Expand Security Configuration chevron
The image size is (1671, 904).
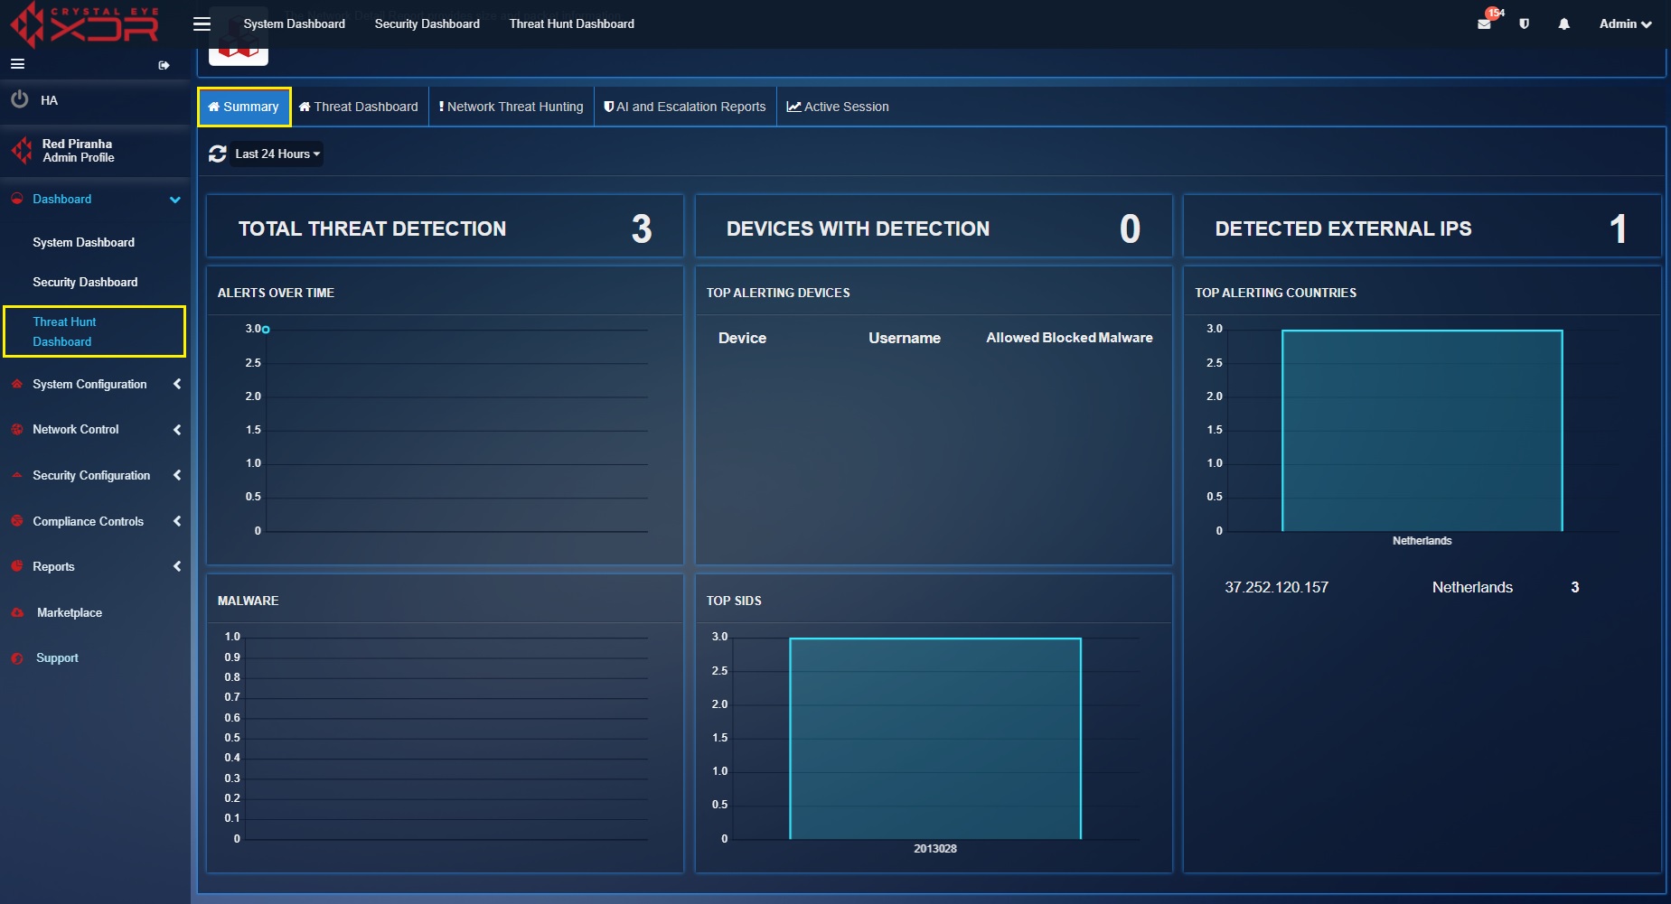point(177,475)
